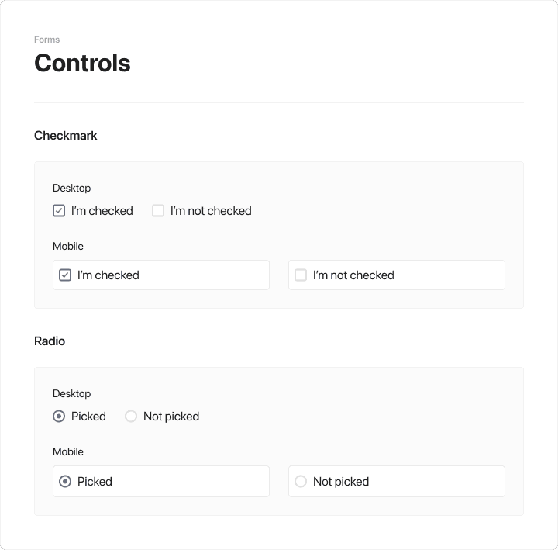
Task: Click the Mobile "Picked" label text
Action: [x=95, y=482]
